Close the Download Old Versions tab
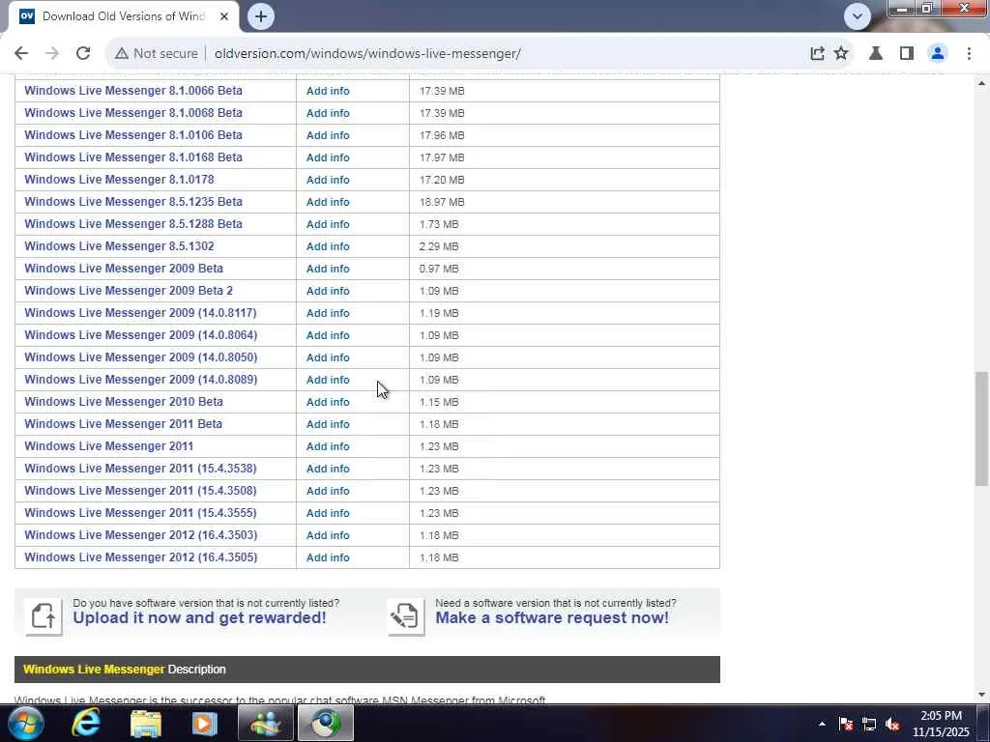Screen dimensions: 990x742 (224, 16)
